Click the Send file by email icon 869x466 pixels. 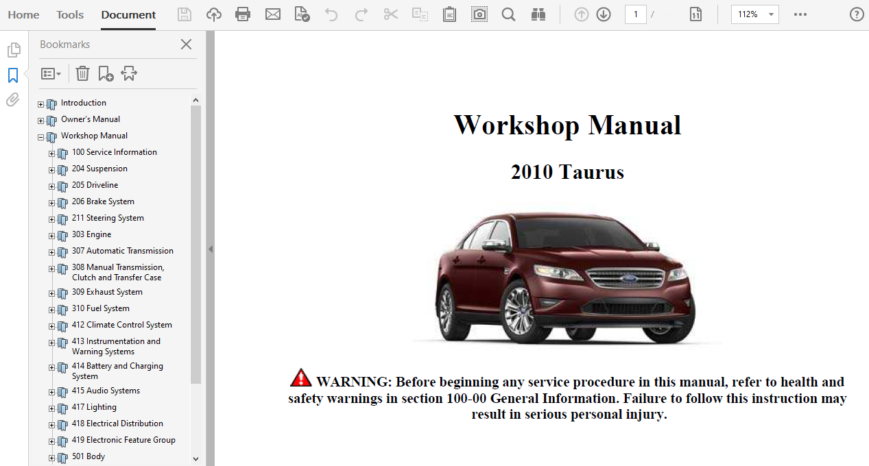pyautogui.click(x=273, y=14)
